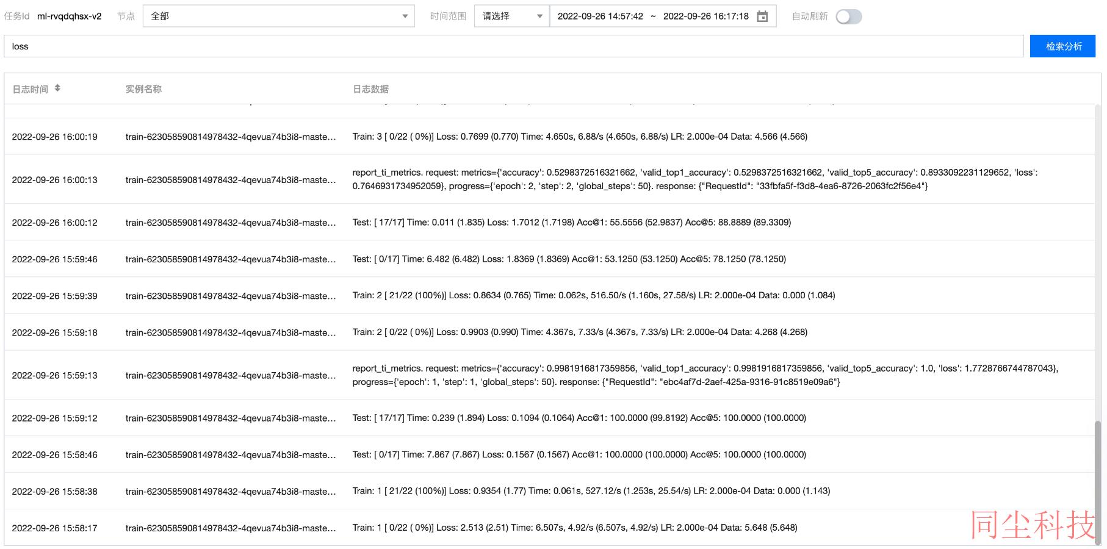1107x549 pixels.
Task: Click Test [17/17] log with Loss 0.1094
Action: [x=579, y=418]
